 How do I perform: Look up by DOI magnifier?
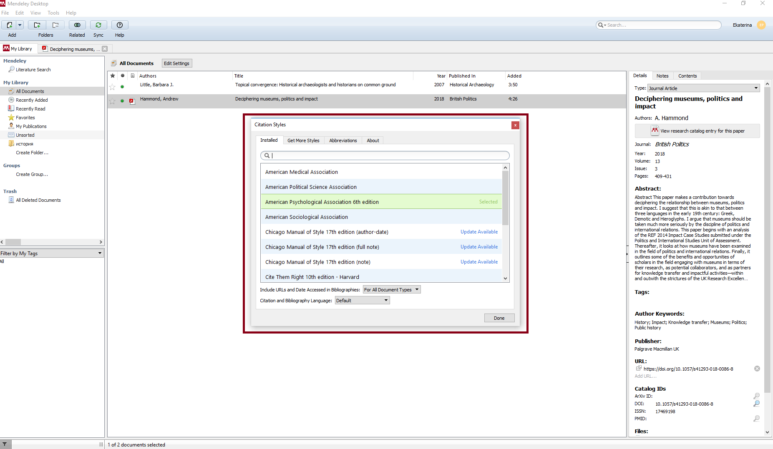[757, 404]
